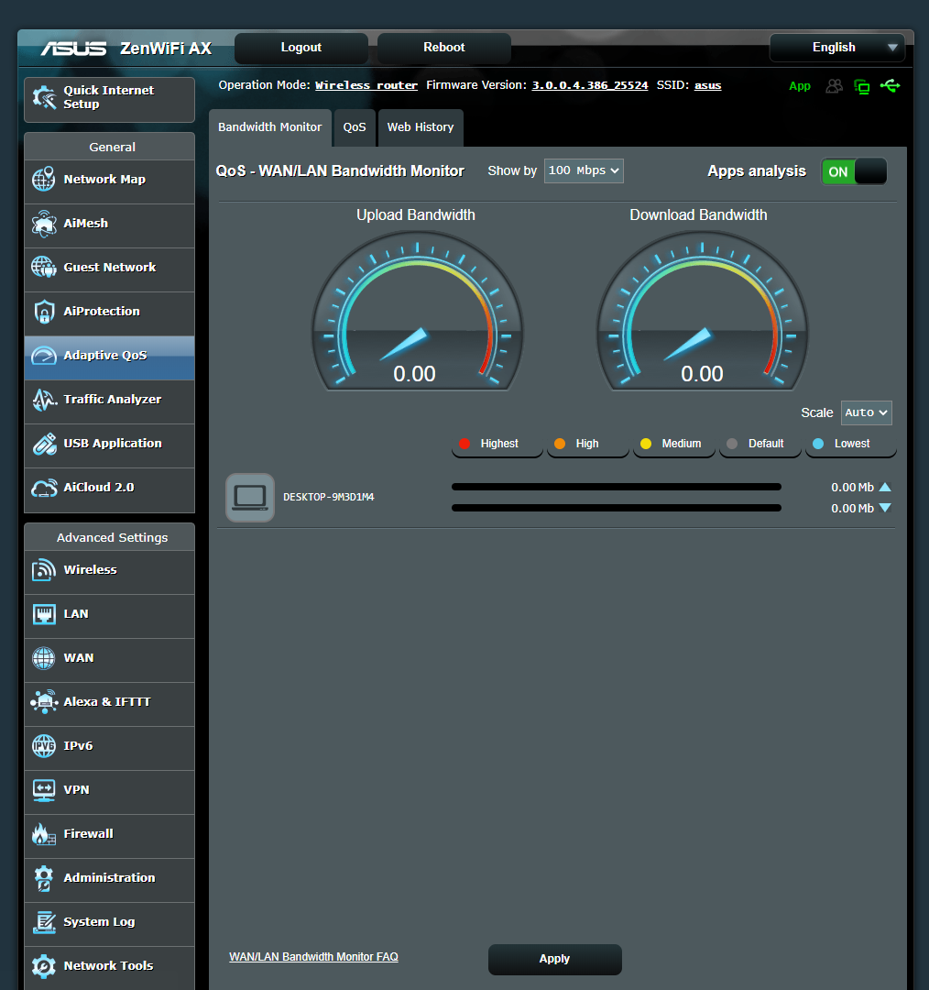Switch to the Web History tab
This screenshot has width=929, height=990.
(x=421, y=127)
